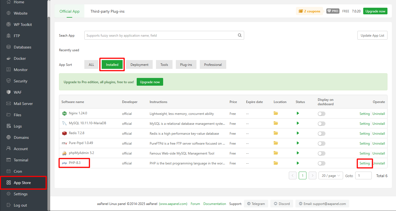Toggle Redis display on dashboard
Viewport: 396px width, 211px height.
coord(322,134)
